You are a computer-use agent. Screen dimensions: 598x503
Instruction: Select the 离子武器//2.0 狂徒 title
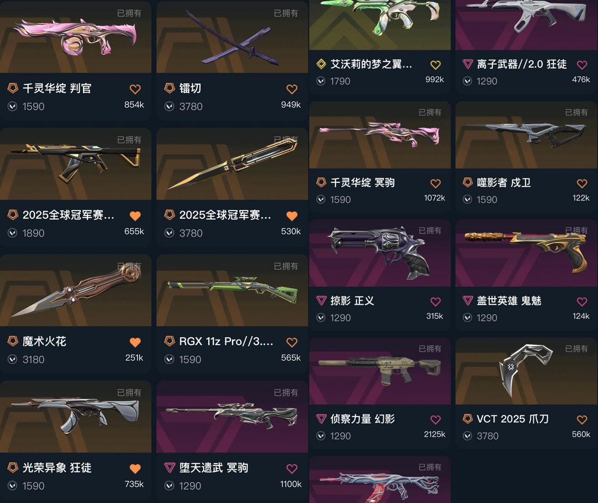(522, 64)
